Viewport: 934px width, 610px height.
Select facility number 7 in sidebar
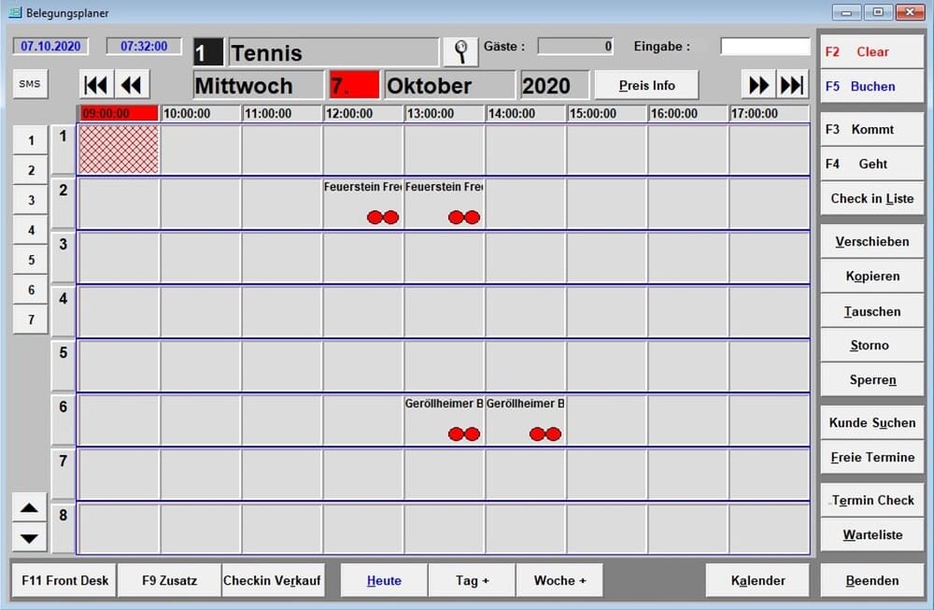tap(31, 319)
